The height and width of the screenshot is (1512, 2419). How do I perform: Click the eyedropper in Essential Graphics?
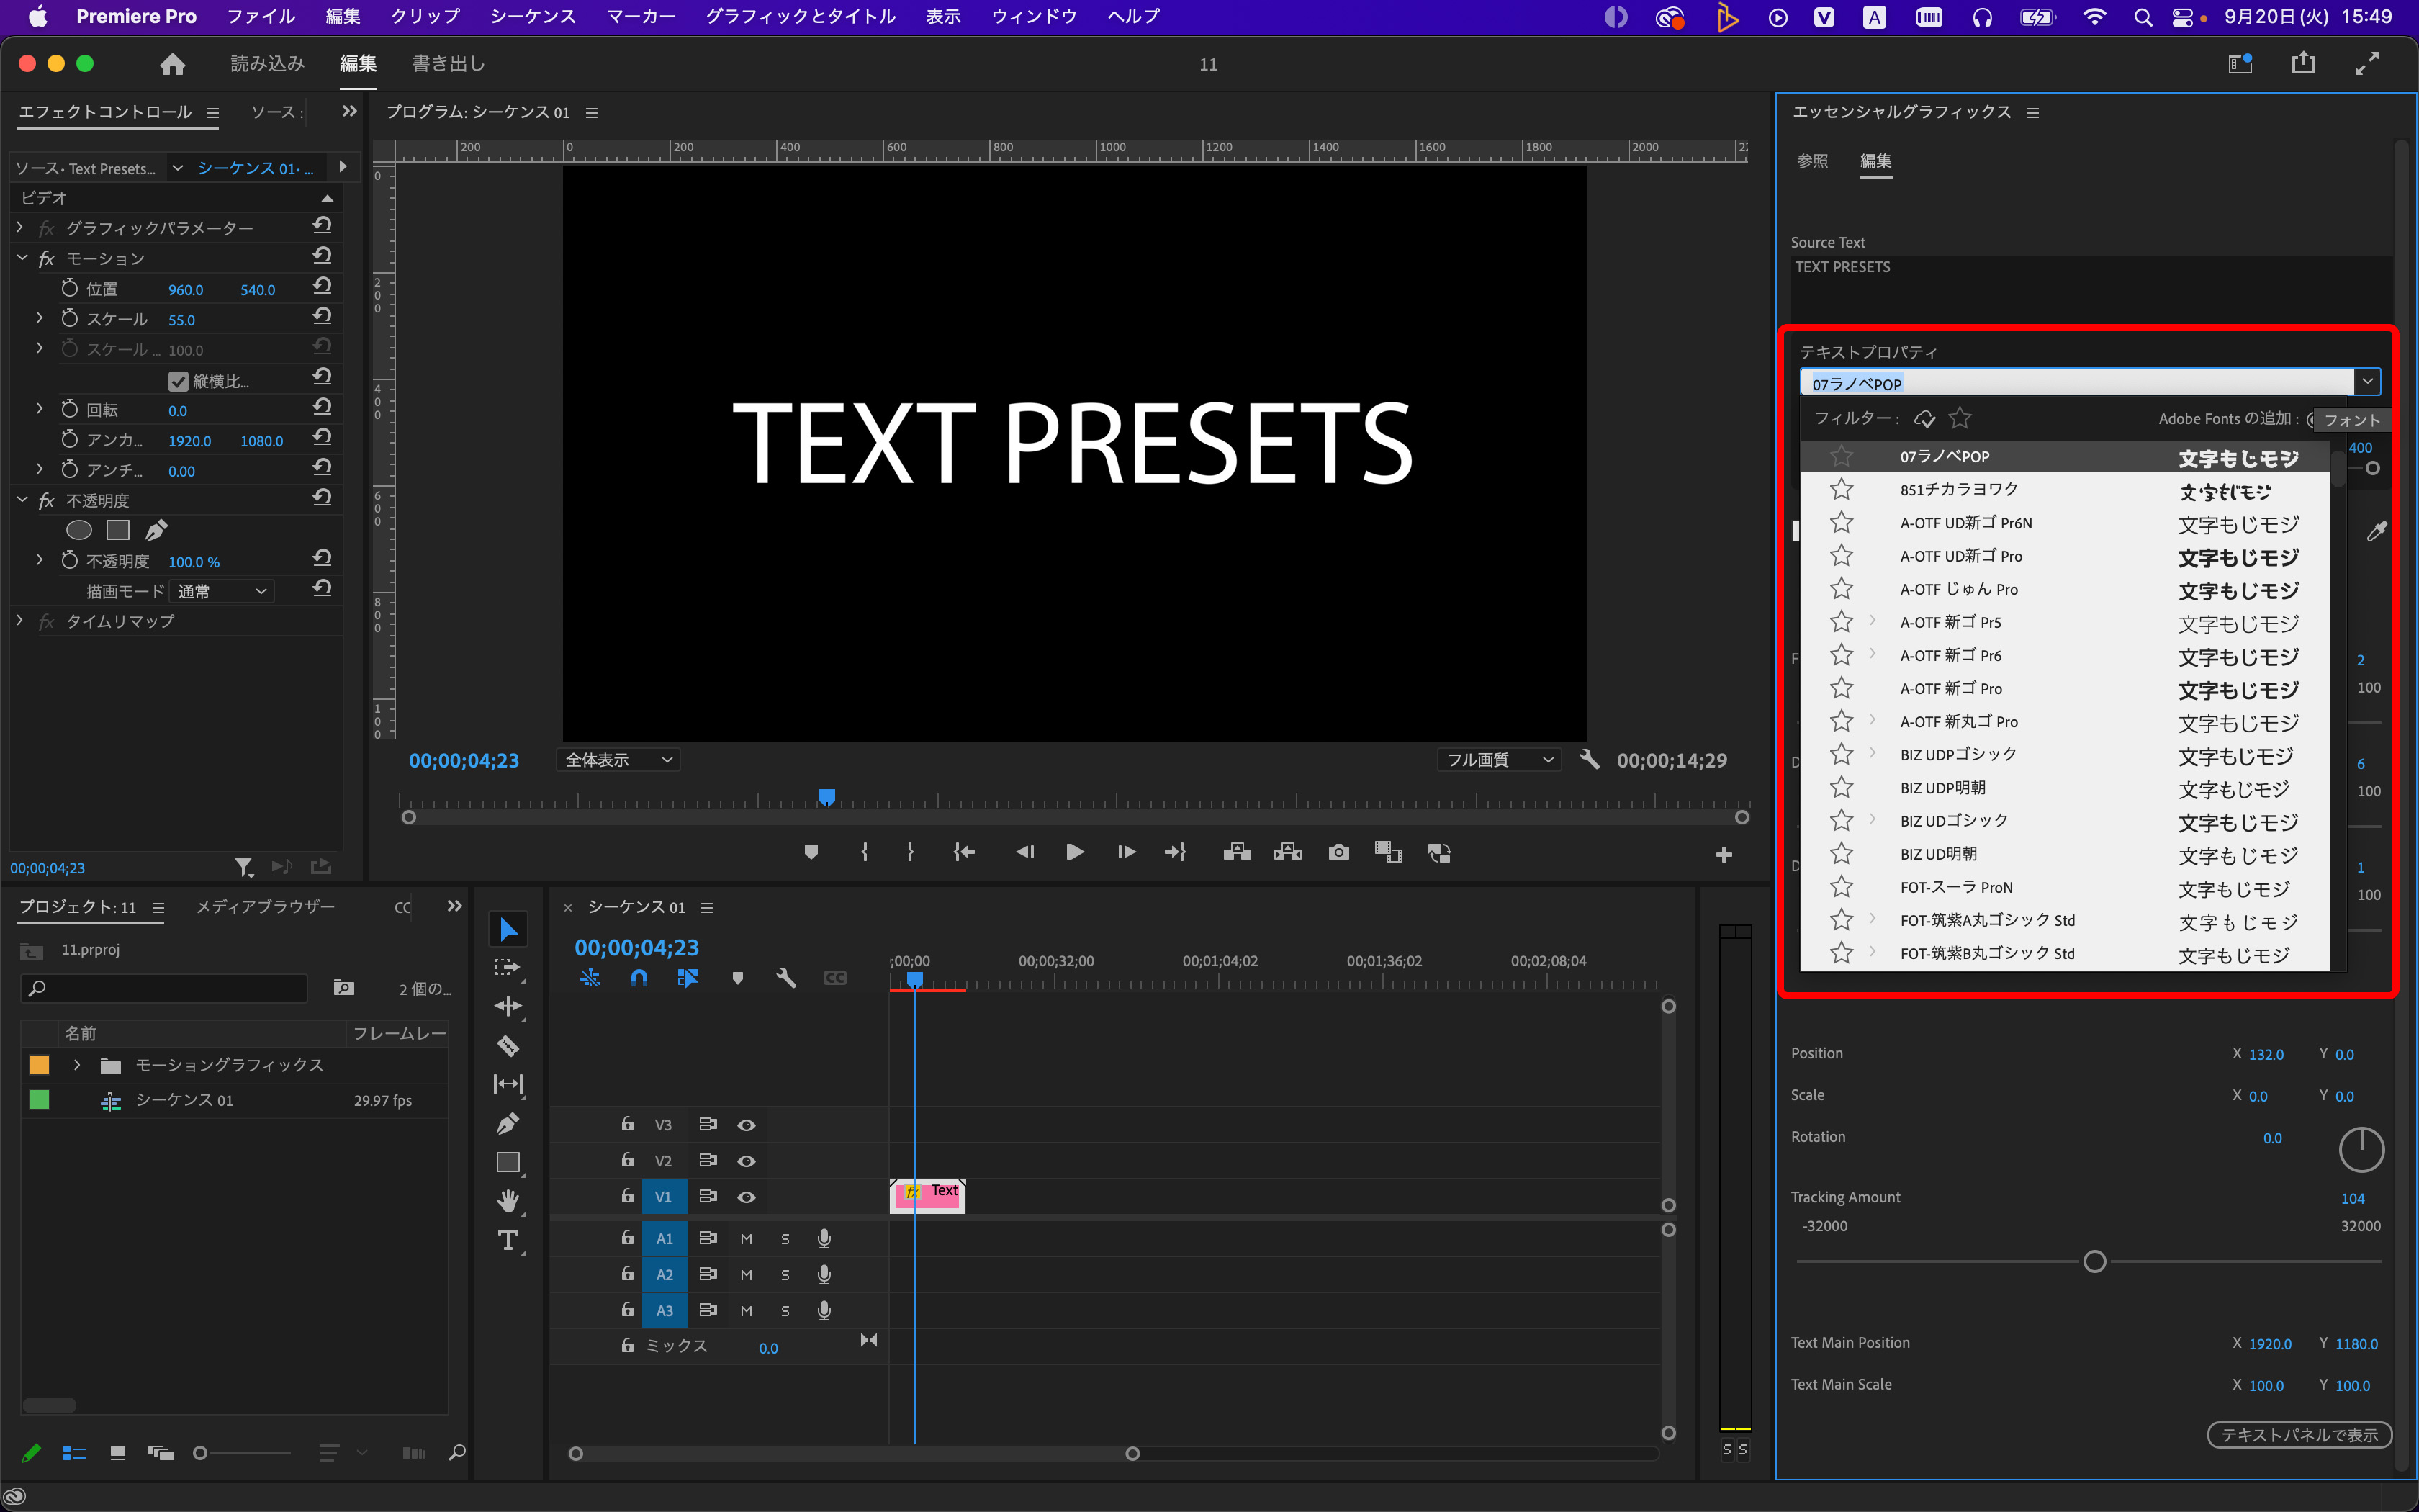pyautogui.click(x=2376, y=531)
